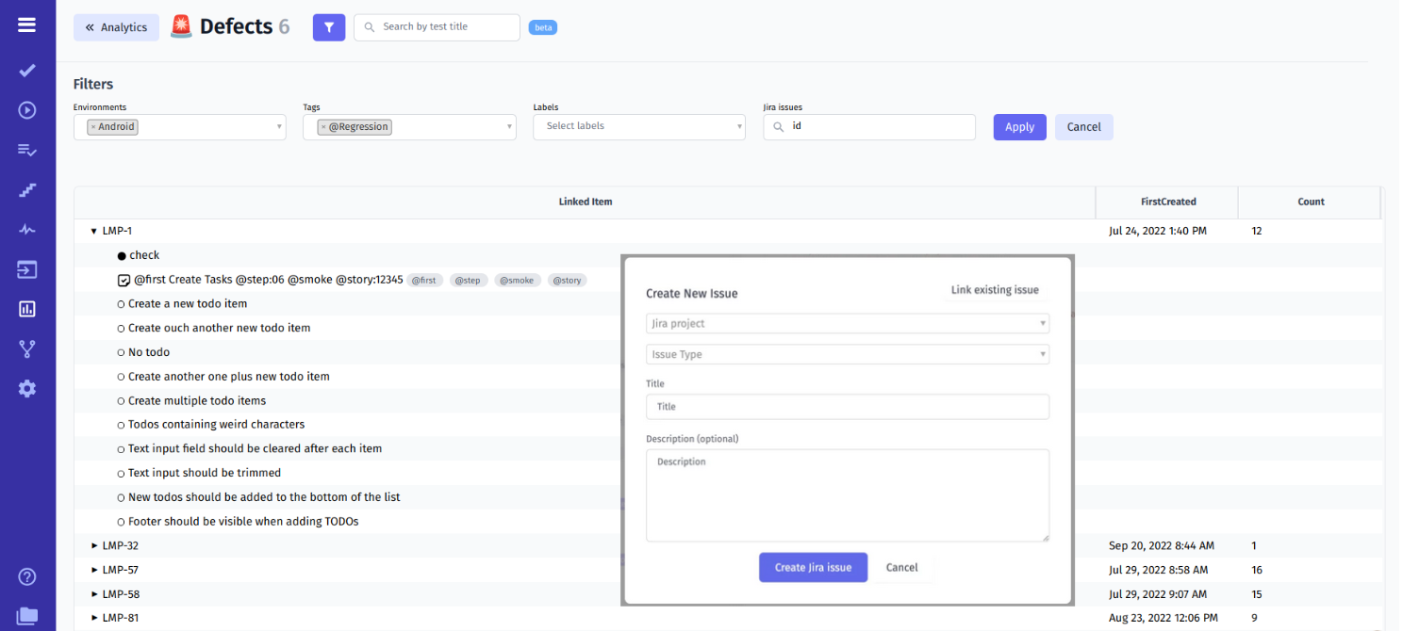Open the Jira project dropdown
The height and width of the screenshot is (631, 1403).
847,324
